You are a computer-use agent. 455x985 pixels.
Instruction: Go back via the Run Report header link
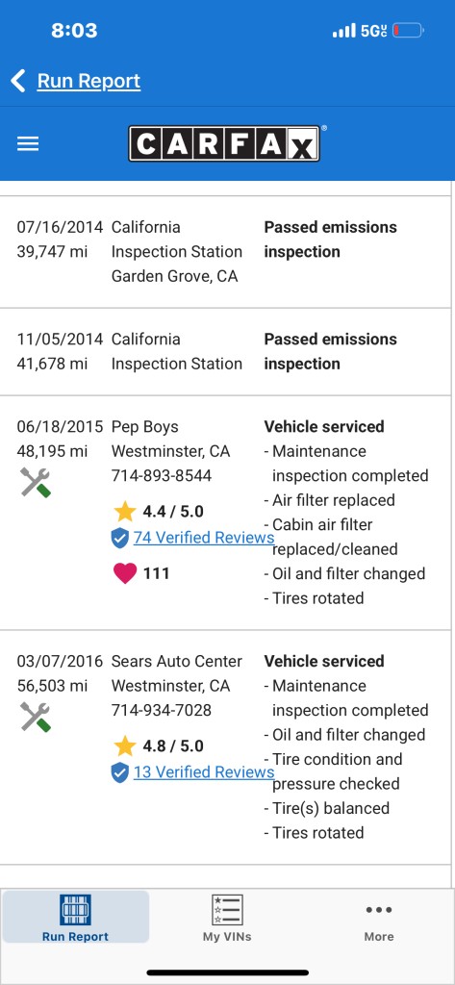[88, 81]
